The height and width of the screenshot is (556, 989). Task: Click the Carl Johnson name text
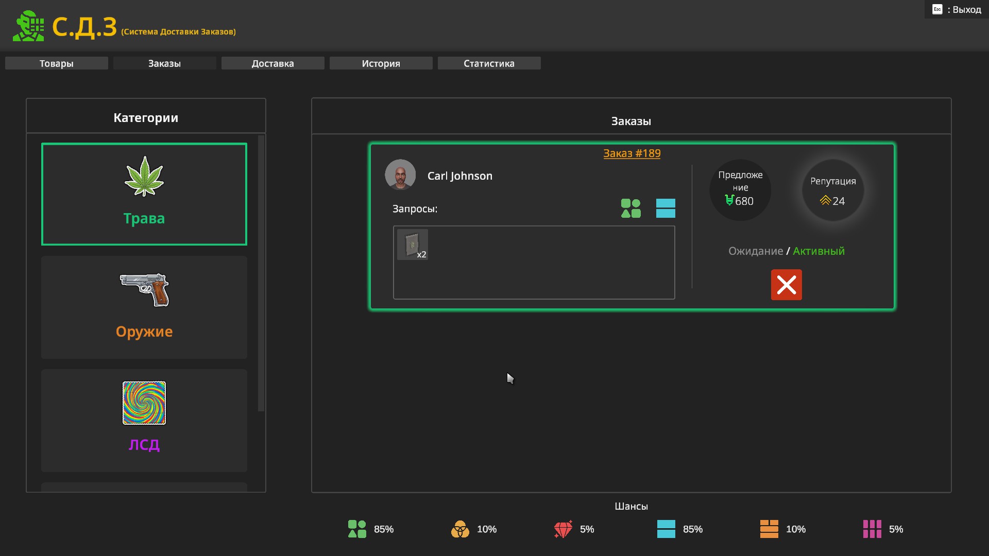pyautogui.click(x=460, y=176)
